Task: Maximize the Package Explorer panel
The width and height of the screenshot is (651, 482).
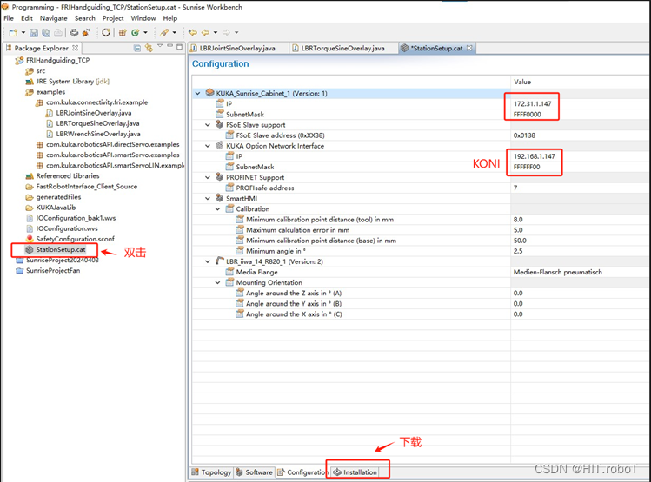Action: coord(179,47)
